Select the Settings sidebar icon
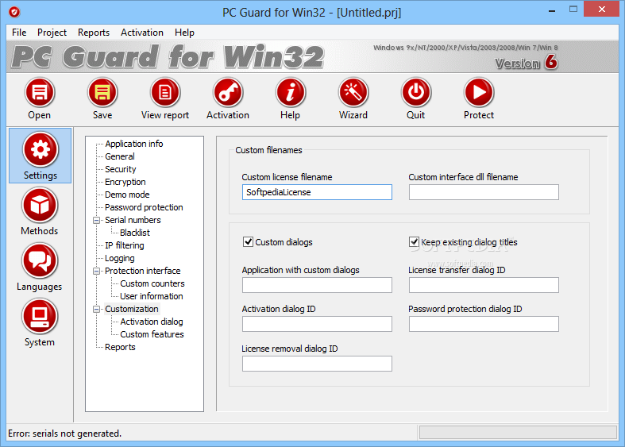Image resolution: width=625 pixels, height=447 pixels. 41,149
